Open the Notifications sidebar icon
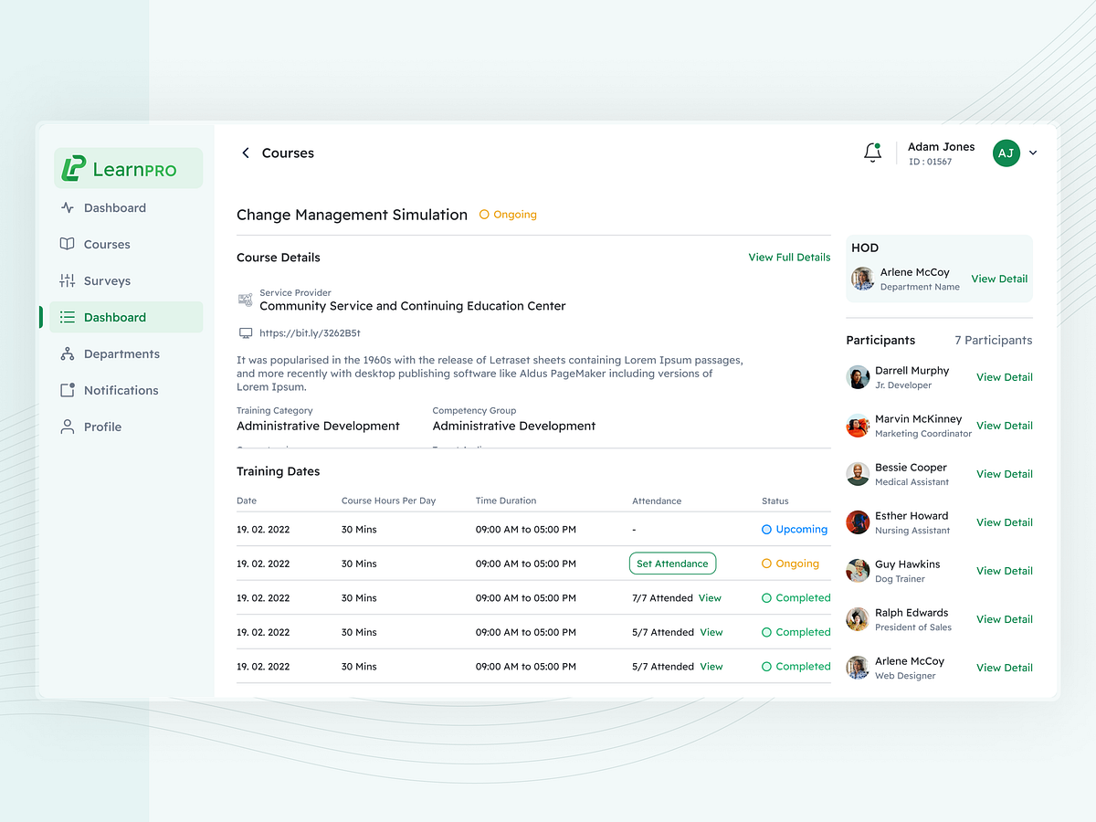1096x822 pixels. [68, 390]
